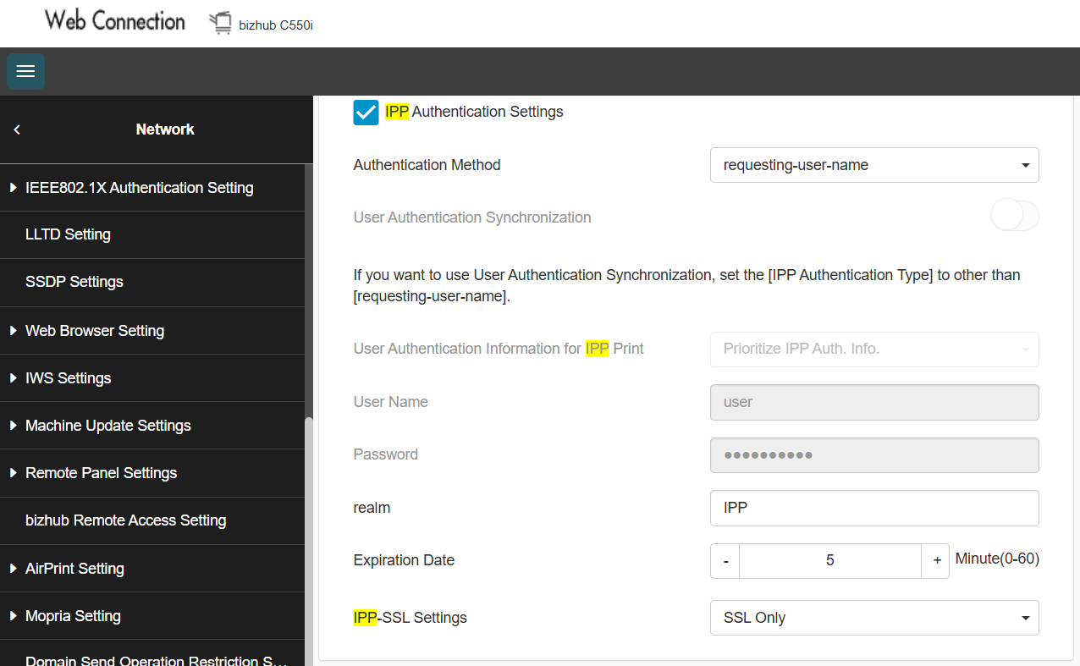The height and width of the screenshot is (666, 1080).
Task: Toggle User Authentication Synchronization switch
Action: click(1014, 217)
